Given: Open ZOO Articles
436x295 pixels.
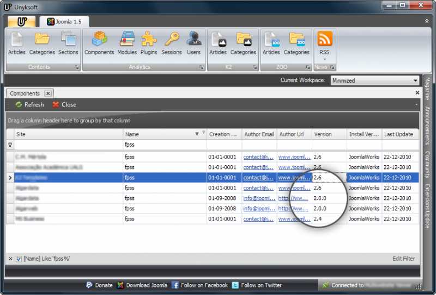Looking at the screenshot, I should [x=271, y=43].
